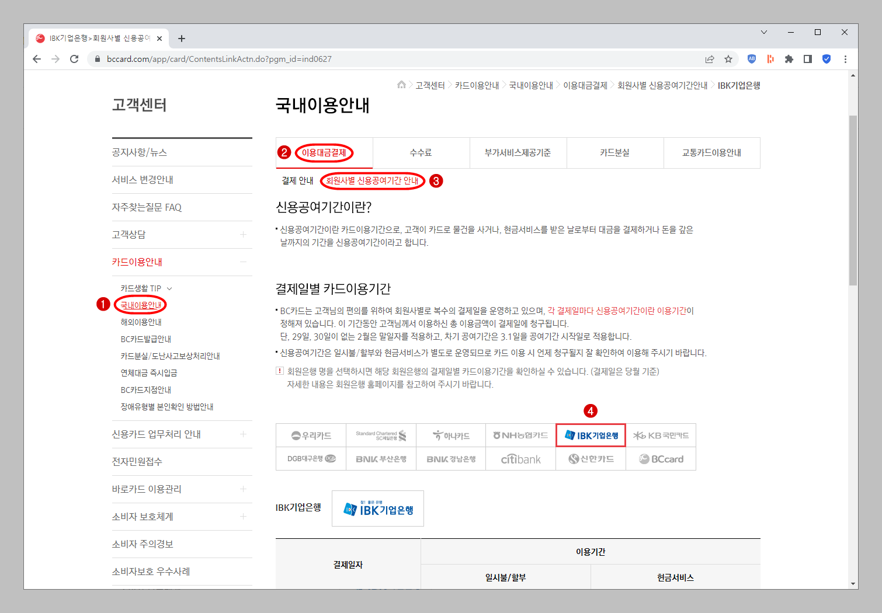Screen dimensions: 882x613
Task: Expand the 고객상담 menu plus
Action: (243, 235)
